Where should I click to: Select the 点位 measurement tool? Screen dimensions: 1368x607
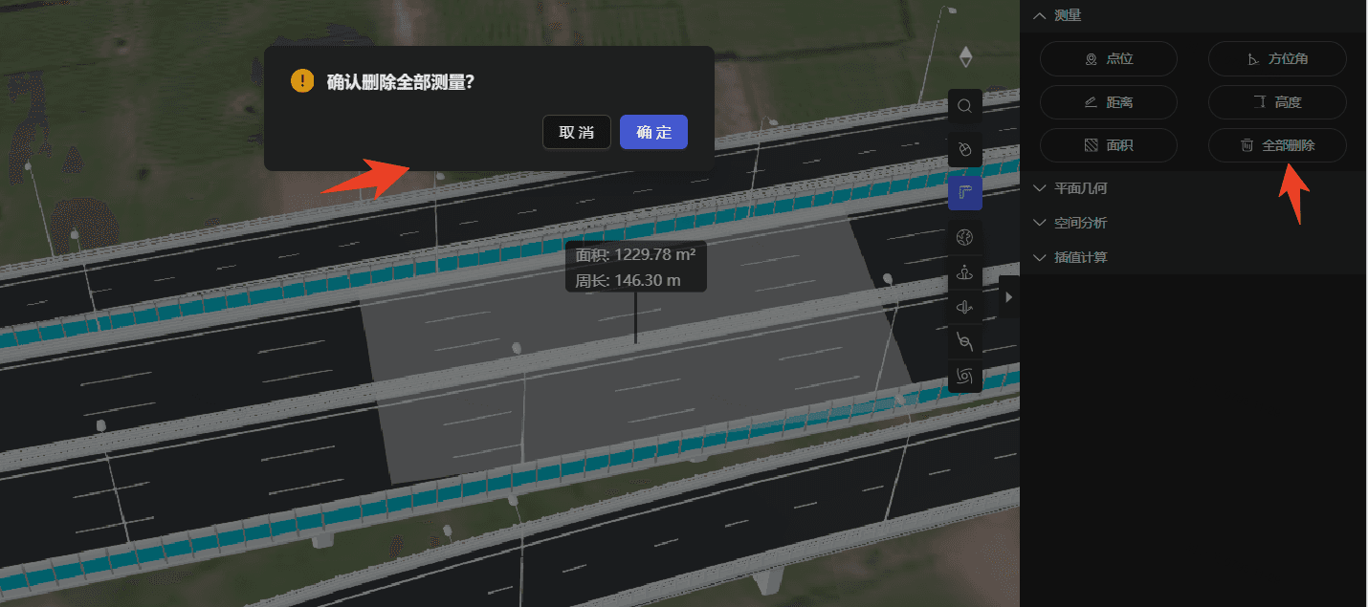point(1108,59)
